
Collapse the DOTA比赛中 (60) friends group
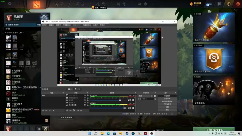point(6,33)
